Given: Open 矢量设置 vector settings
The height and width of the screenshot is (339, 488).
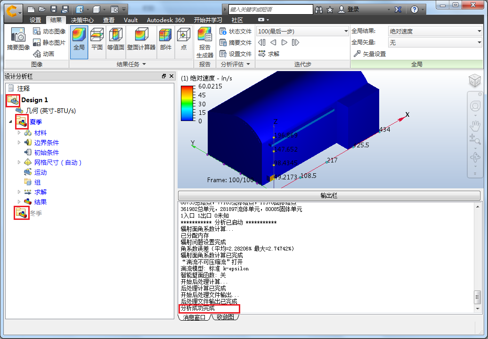Looking at the screenshot, I should click(x=370, y=54).
